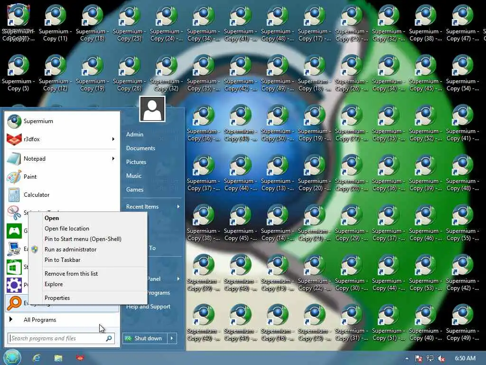
Task: Open File Explorer from the taskbar
Action: pyautogui.click(x=58, y=358)
